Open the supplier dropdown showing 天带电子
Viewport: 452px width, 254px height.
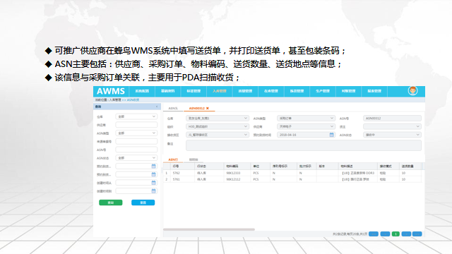point(306,126)
